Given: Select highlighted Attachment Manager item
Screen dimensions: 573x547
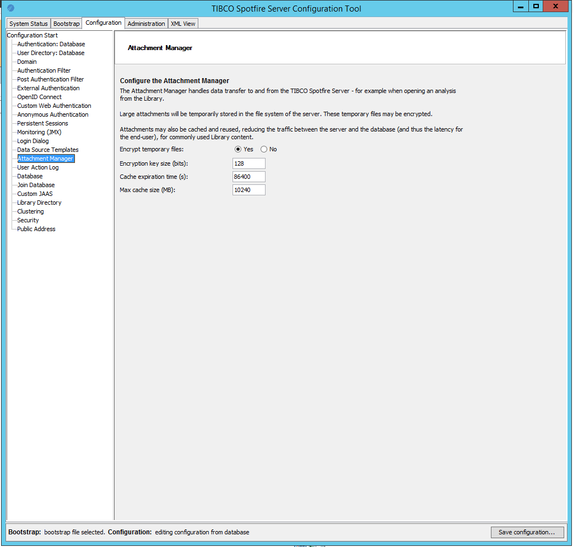Looking at the screenshot, I should pos(46,158).
